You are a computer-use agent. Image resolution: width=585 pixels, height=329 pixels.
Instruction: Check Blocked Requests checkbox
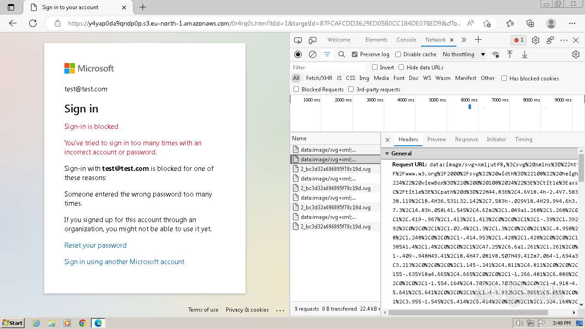[x=296, y=89]
